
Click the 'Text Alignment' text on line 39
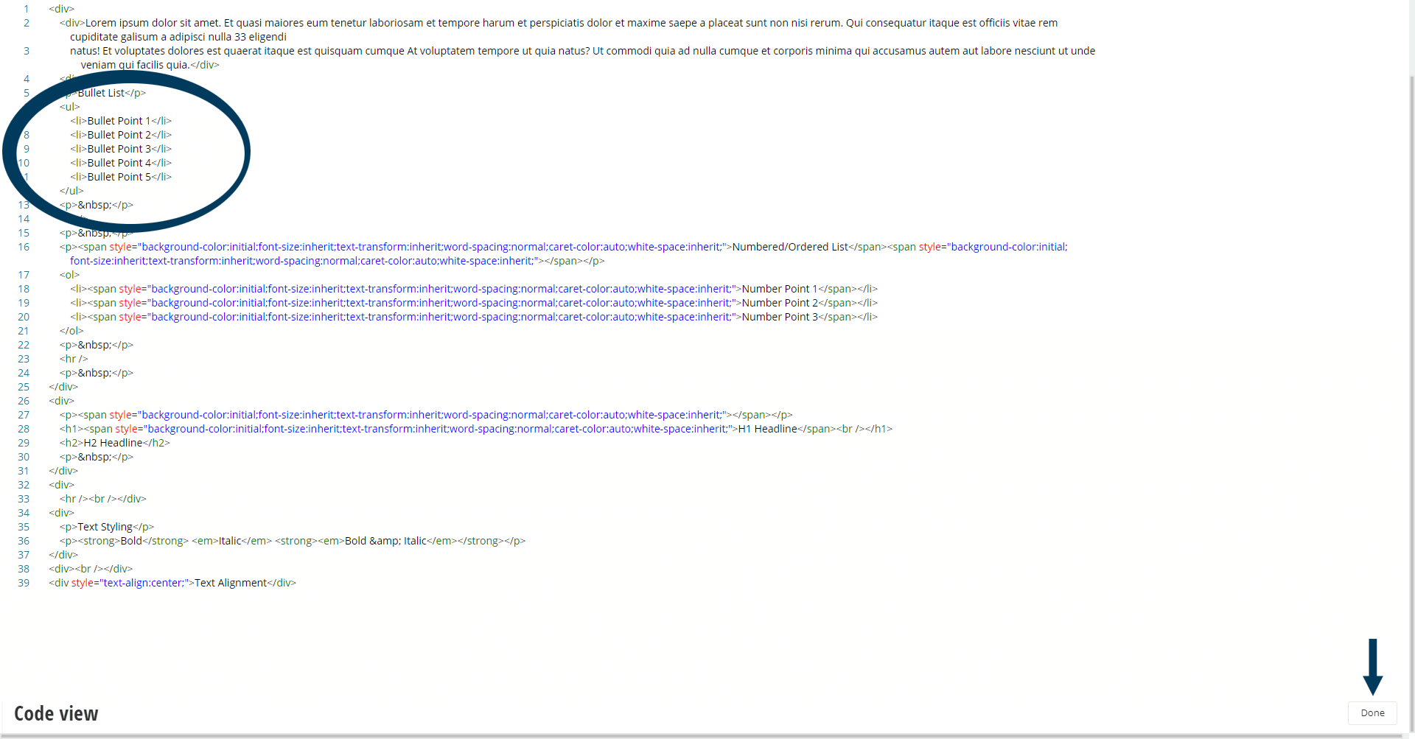[231, 583]
